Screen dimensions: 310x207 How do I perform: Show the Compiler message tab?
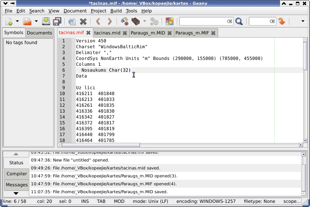[x=17, y=174]
